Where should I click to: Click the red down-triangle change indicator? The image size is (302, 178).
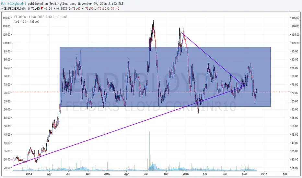click(x=41, y=8)
